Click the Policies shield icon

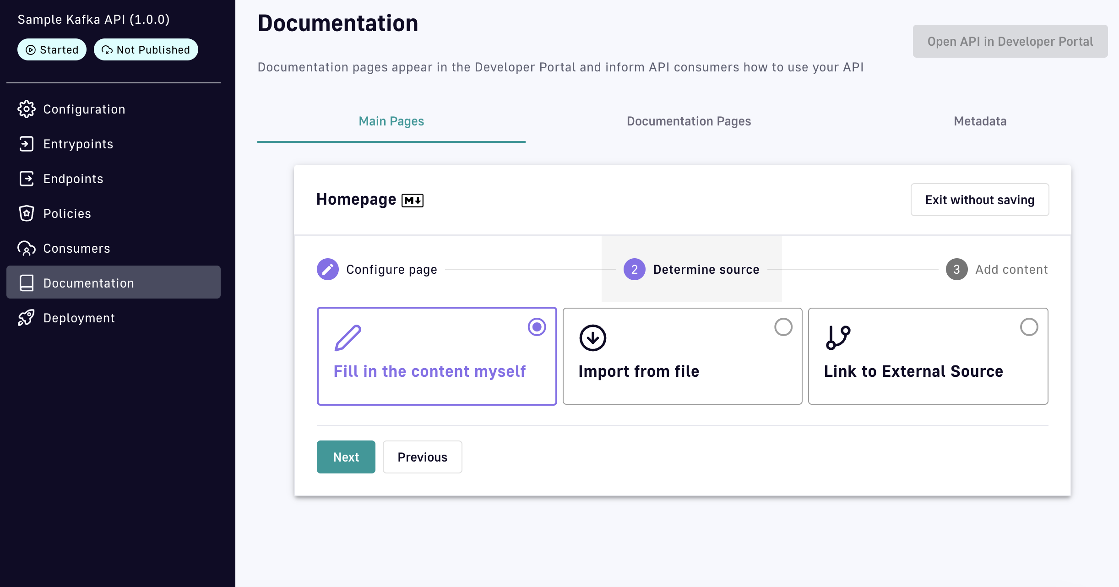point(26,213)
